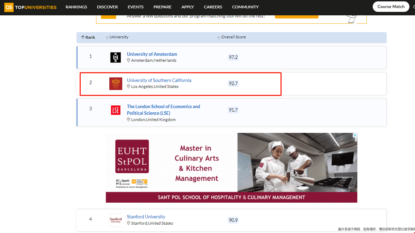Open the Community menu
The image size is (415, 233).
245,7
